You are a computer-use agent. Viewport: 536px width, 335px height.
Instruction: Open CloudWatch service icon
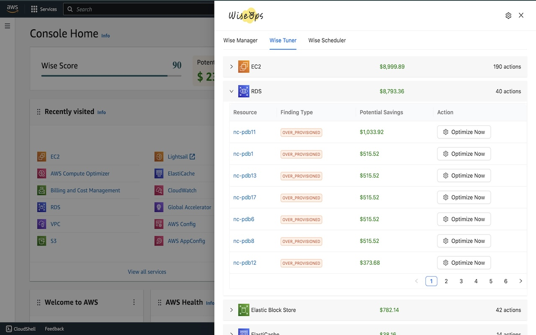tap(159, 190)
